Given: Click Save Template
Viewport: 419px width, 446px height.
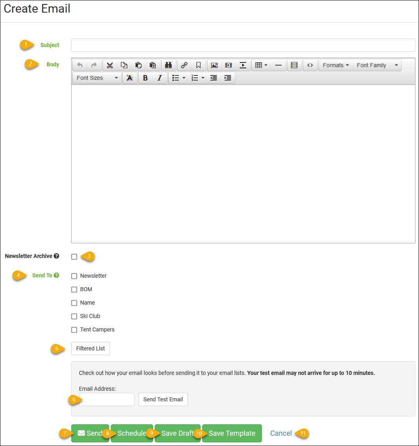Looking at the screenshot, I should pyautogui.click(x=232, y=433).
